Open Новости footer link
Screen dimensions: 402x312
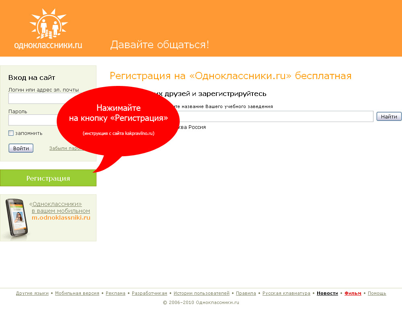pos(327,293)
